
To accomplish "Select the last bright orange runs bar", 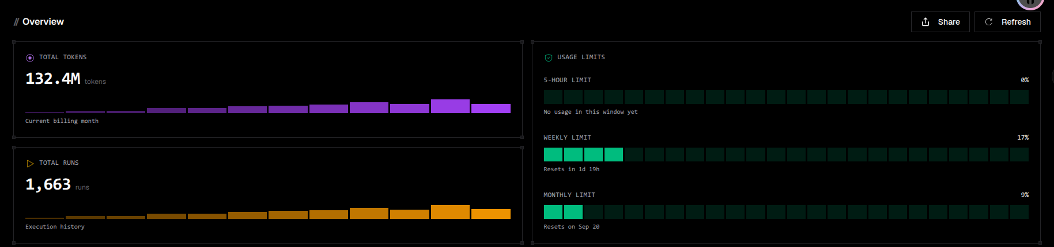I will [x=491, y=214].
